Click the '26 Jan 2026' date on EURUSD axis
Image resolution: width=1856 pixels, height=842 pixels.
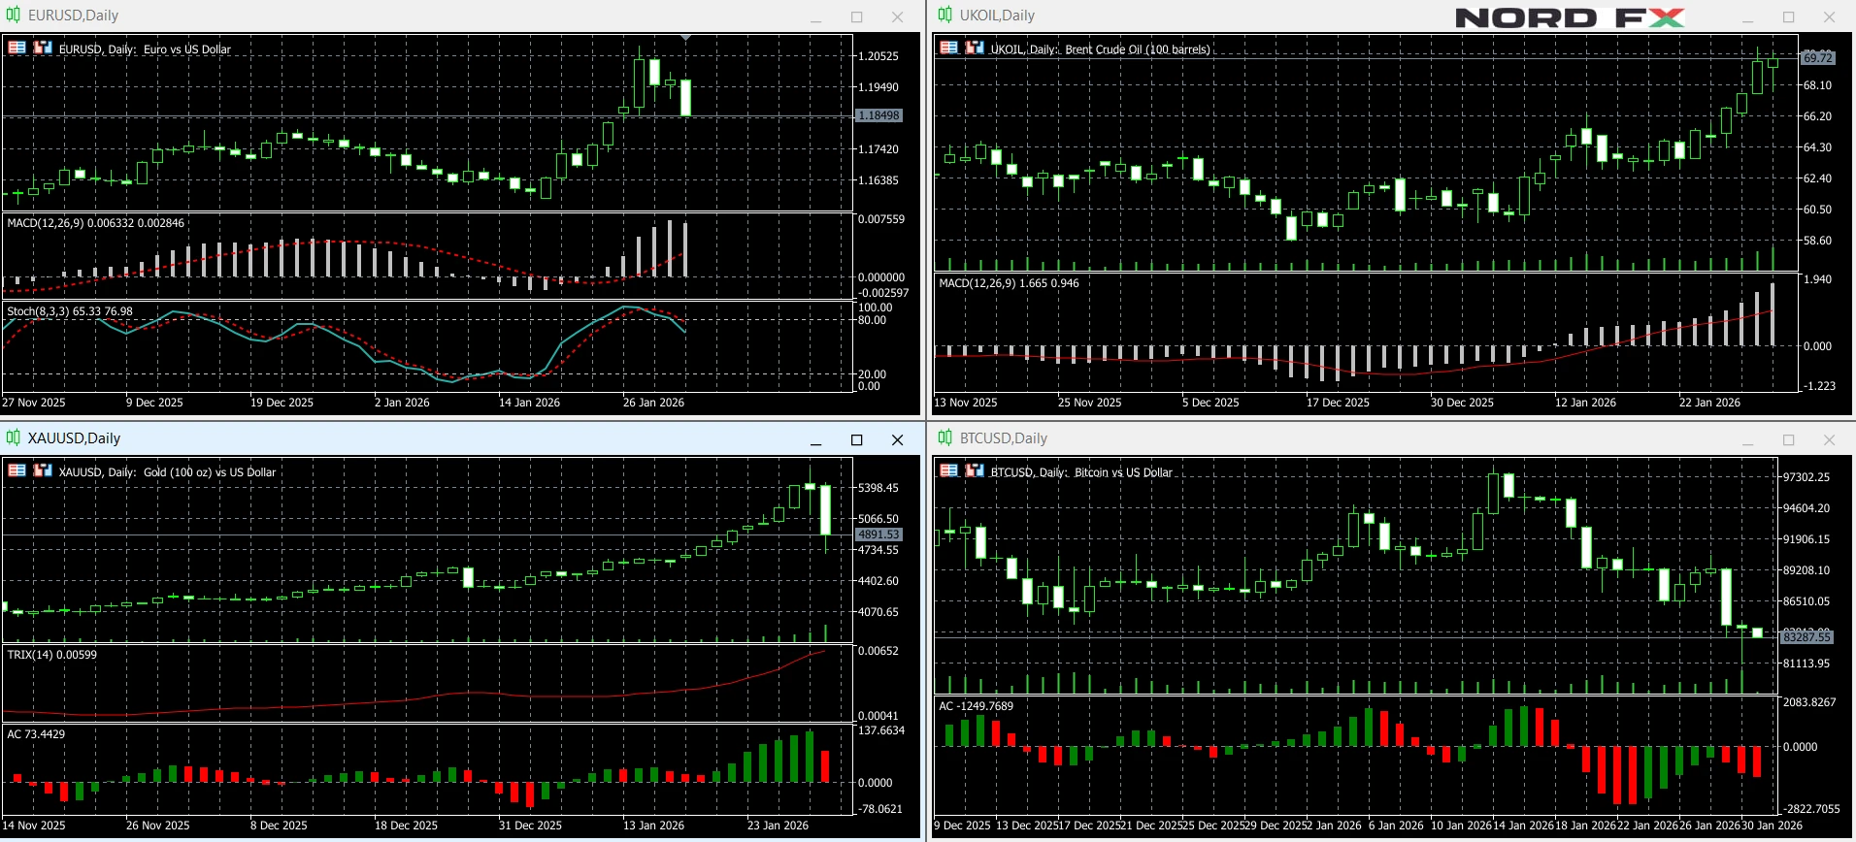[653, 403]
